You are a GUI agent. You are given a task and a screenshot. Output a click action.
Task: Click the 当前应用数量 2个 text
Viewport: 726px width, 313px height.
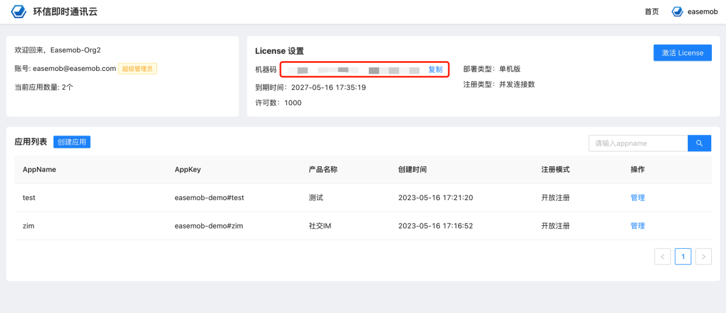pyautogui.click(x=44, y=87)
